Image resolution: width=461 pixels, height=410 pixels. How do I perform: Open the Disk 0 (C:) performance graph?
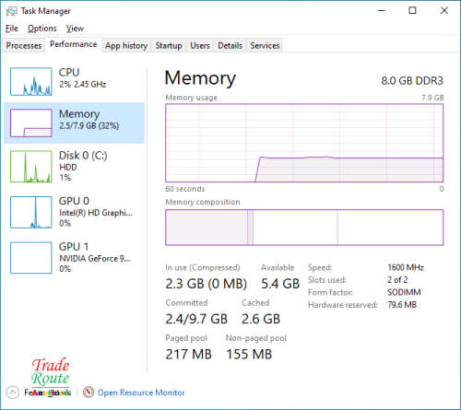pyautogui.click(x=31, y=167)
